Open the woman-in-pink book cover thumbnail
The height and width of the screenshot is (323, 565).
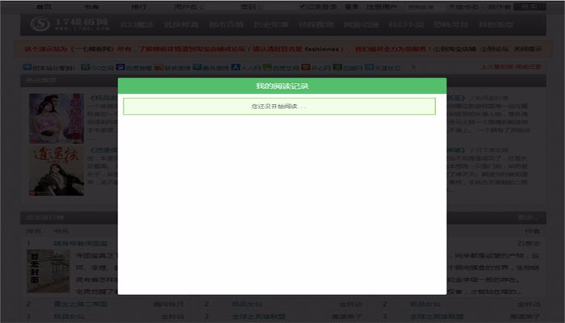click(x=56, y=118)
